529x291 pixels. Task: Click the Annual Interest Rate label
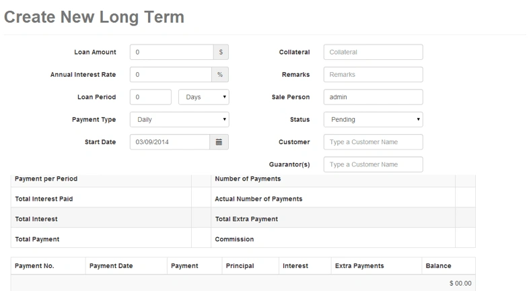point(83,75)
